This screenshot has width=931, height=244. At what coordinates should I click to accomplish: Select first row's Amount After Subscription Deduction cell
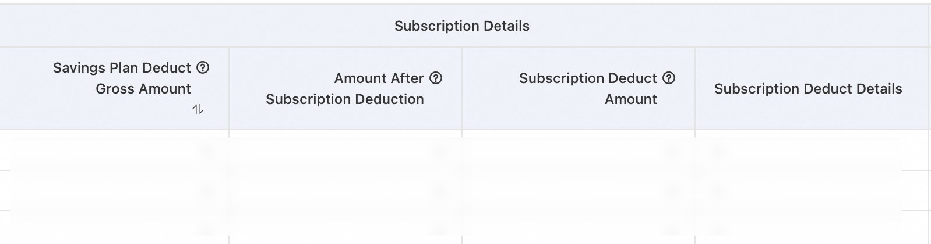click(x=345, y=150)
